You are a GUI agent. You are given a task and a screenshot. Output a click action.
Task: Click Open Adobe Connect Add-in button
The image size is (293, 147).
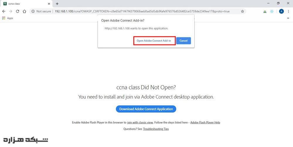tap(154, 41)
